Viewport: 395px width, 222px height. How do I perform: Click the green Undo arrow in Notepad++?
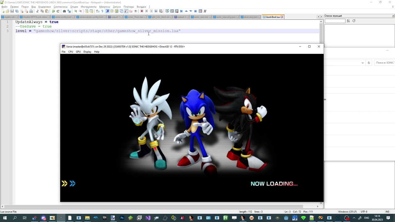53,11
